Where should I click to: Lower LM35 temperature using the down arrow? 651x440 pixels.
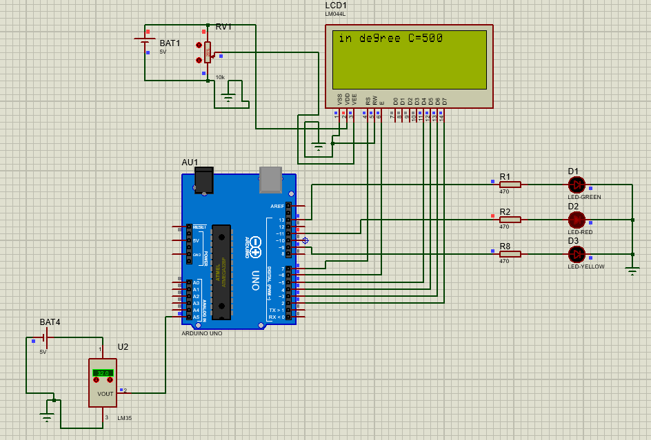coord(97,380)
